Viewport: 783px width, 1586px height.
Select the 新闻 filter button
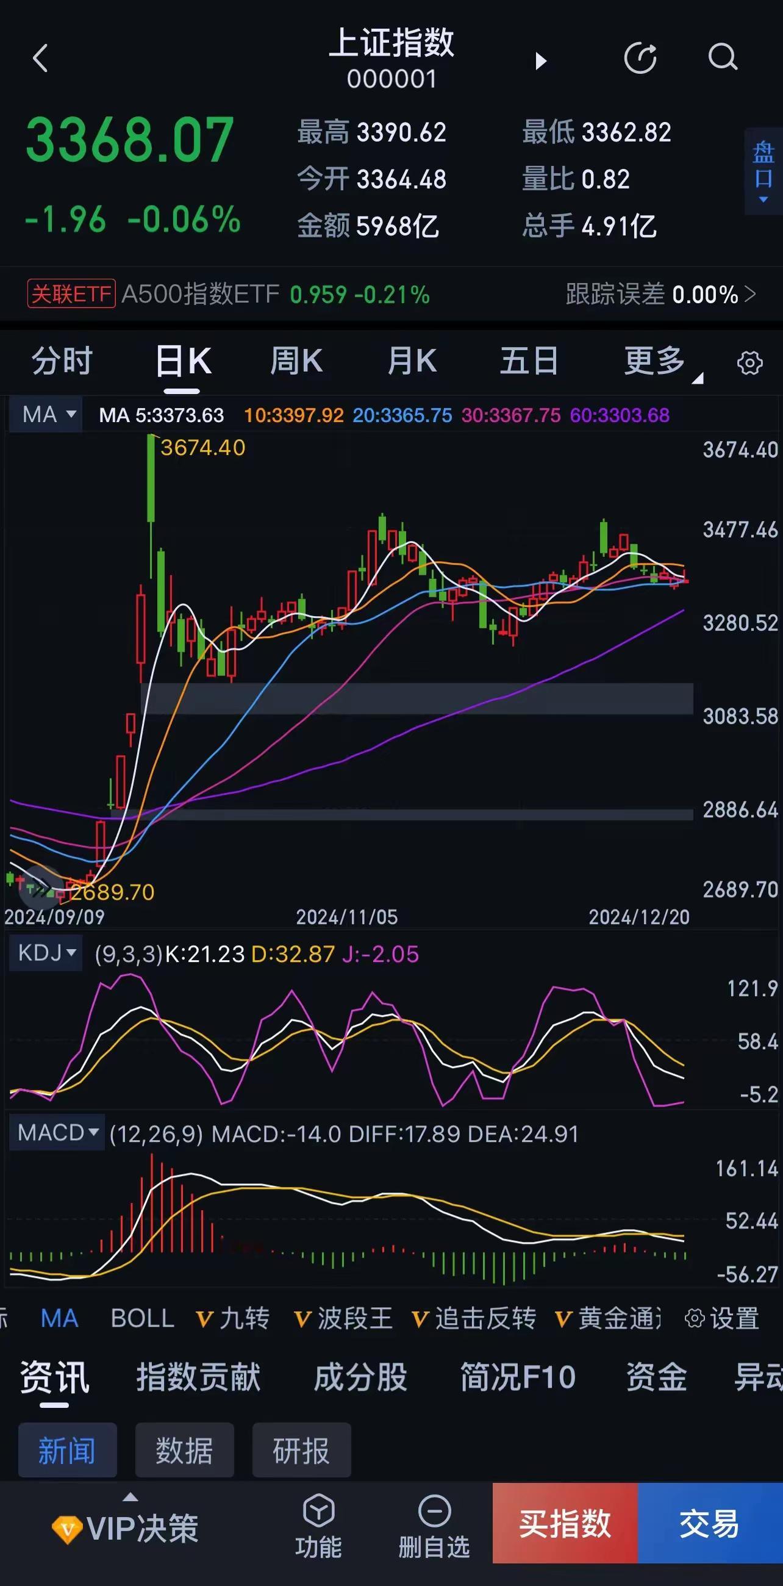67,1450
